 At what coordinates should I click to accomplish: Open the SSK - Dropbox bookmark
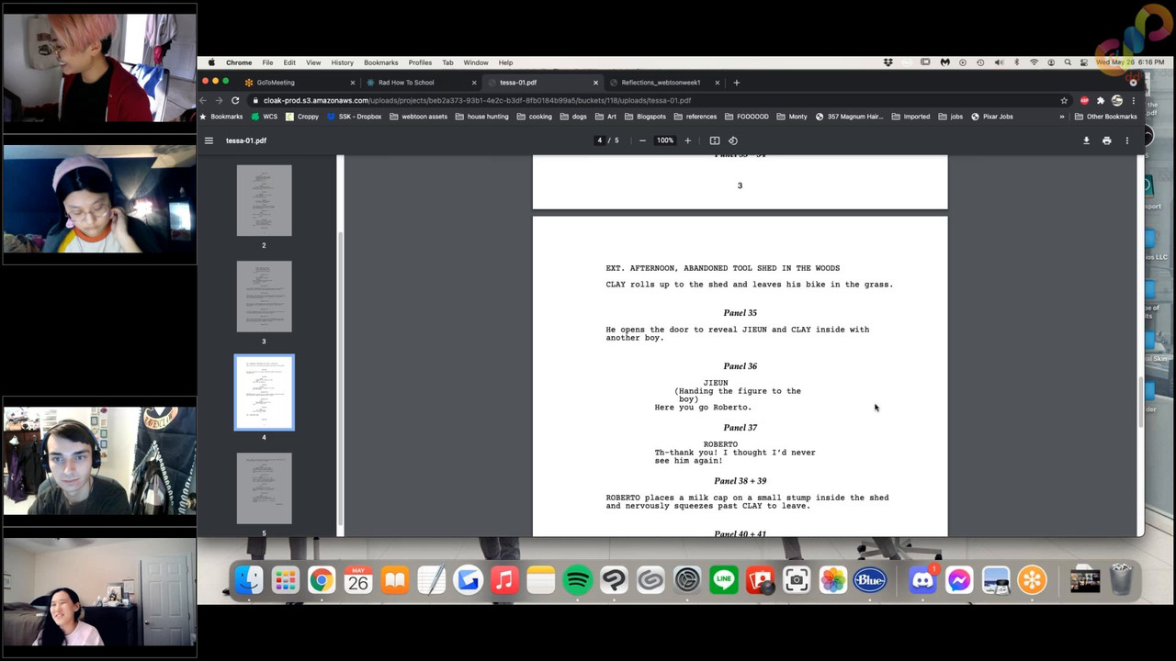coord(354,117)
